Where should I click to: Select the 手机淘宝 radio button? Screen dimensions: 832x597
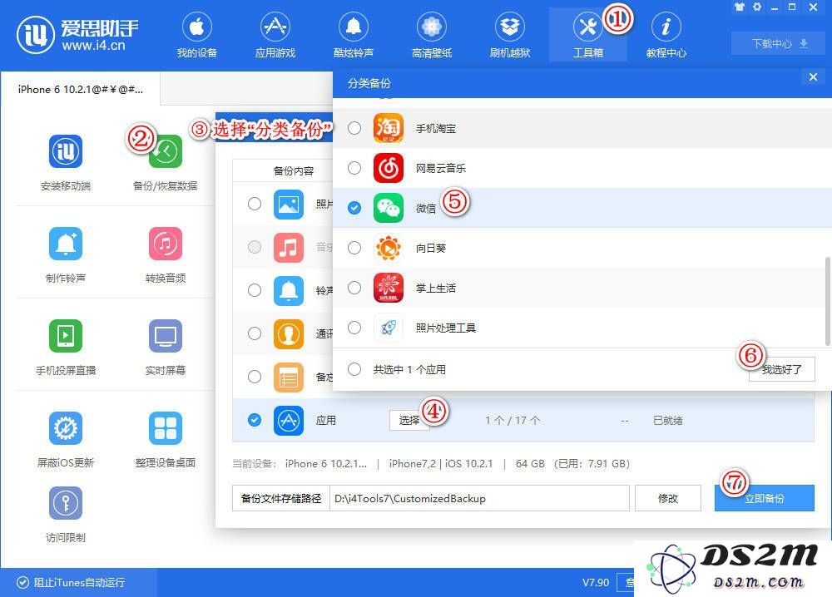pyautogui.click(x=354, y=128)
